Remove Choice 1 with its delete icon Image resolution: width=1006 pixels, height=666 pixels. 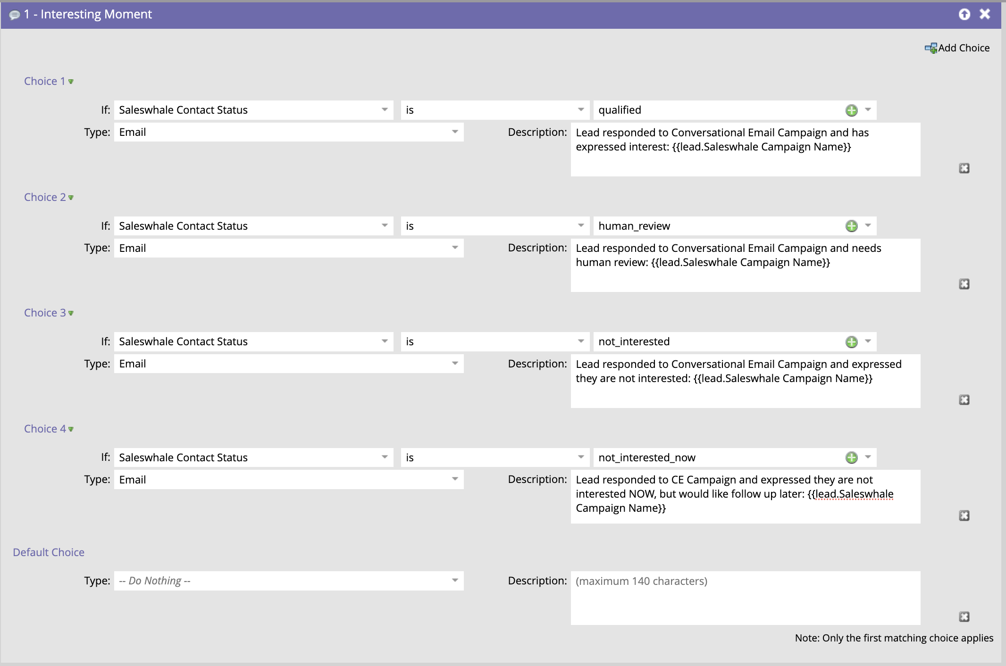point(964,168)
